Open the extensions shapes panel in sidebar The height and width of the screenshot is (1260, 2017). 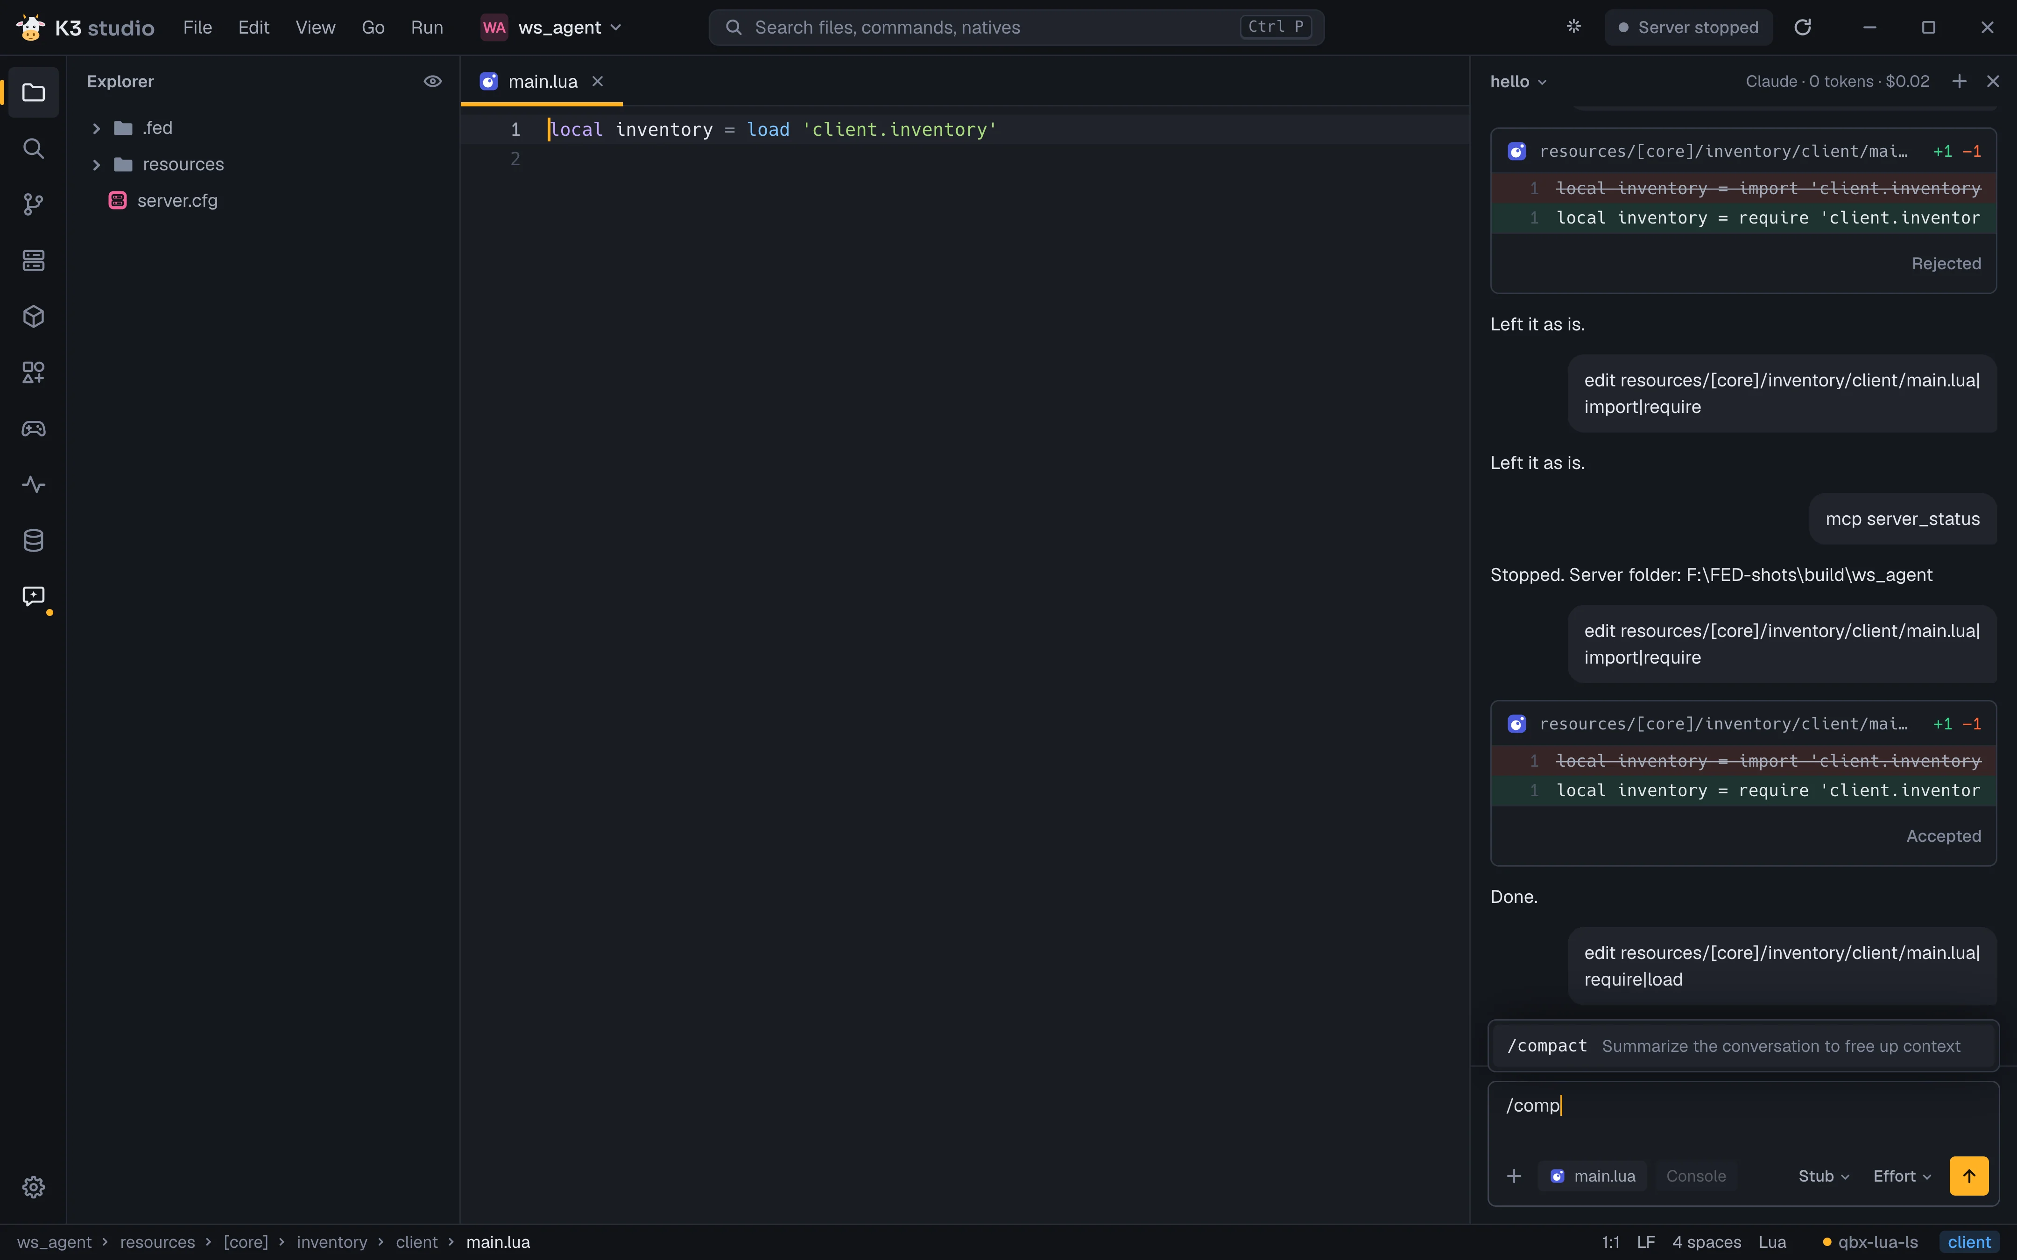[33, 371]
